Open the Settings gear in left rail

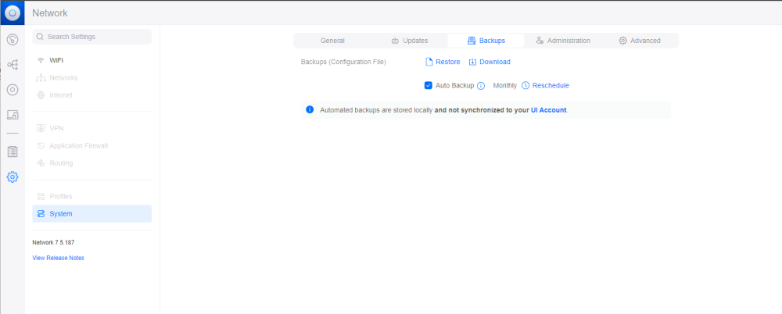coord(13,177)
